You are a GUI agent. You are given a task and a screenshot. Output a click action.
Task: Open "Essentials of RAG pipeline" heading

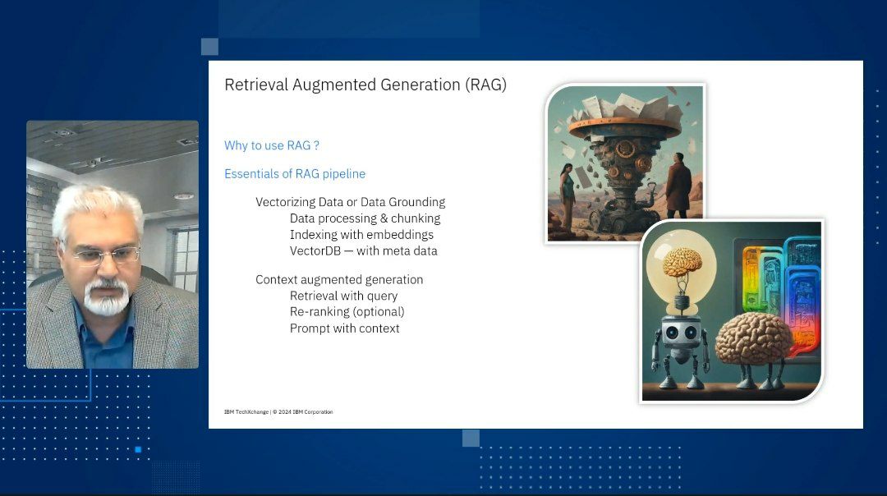coord(295,174)
